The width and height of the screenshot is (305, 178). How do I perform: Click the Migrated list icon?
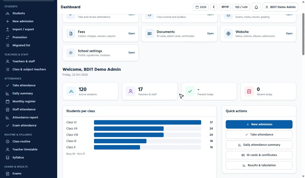[8, 45]
